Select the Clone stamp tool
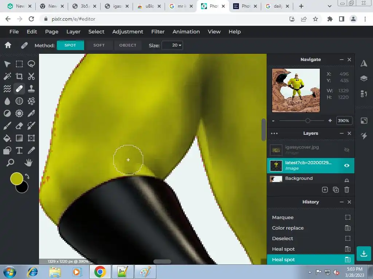This screenshot has height=279, width=373. pyautogui.click(x=31, y=89)
